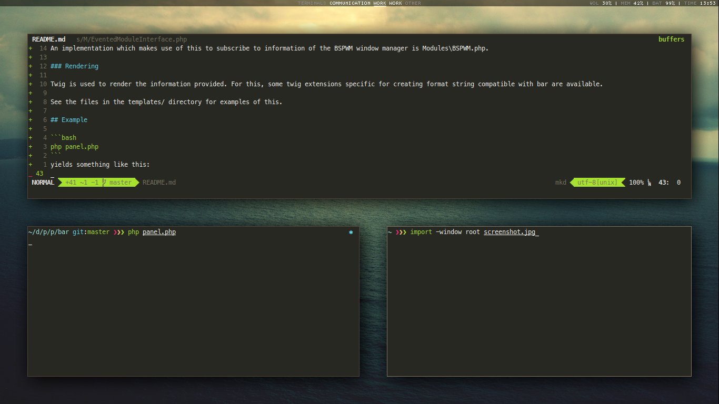The width and height of the screenshot is (719, 404).
Task: Click the 'php panel.php' line in vim
Action: (x=74, y=147)
